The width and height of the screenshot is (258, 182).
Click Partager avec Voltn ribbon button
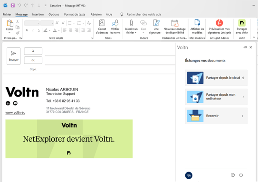click(242, 27)
